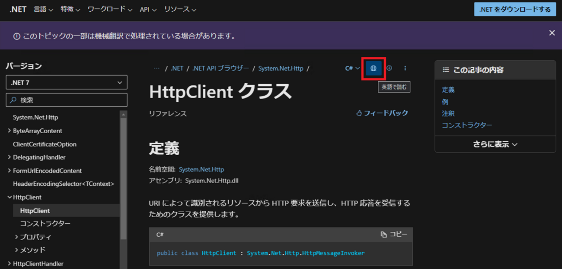Expand the ByteArrayContent tree node
This screenshot has height=269, width=562.
tap(10, 131)
